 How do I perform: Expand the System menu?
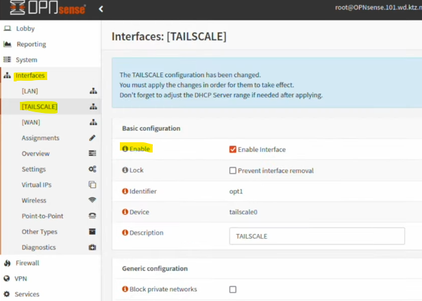[x=26, y=60]
